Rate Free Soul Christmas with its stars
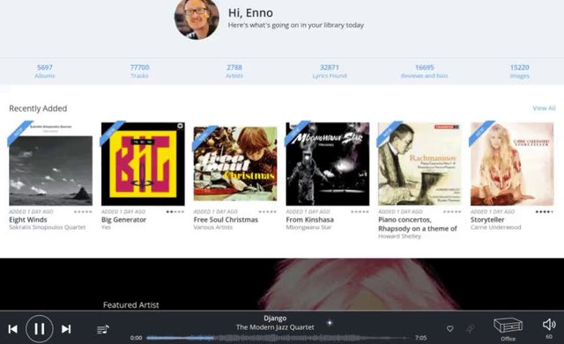Image resolution: width=564 pixels, height=344 pixels. tap(268, 211)
